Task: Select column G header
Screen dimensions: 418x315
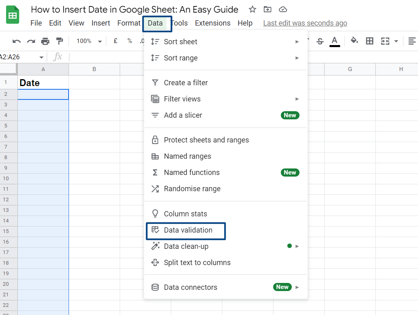Action: (350, 69)
